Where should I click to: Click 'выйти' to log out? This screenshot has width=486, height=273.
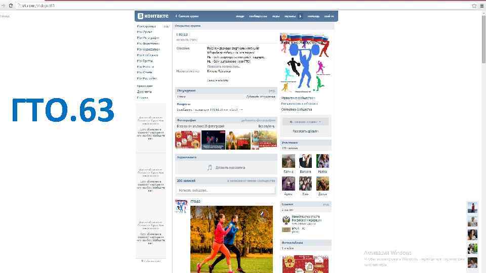pos(329,16)
